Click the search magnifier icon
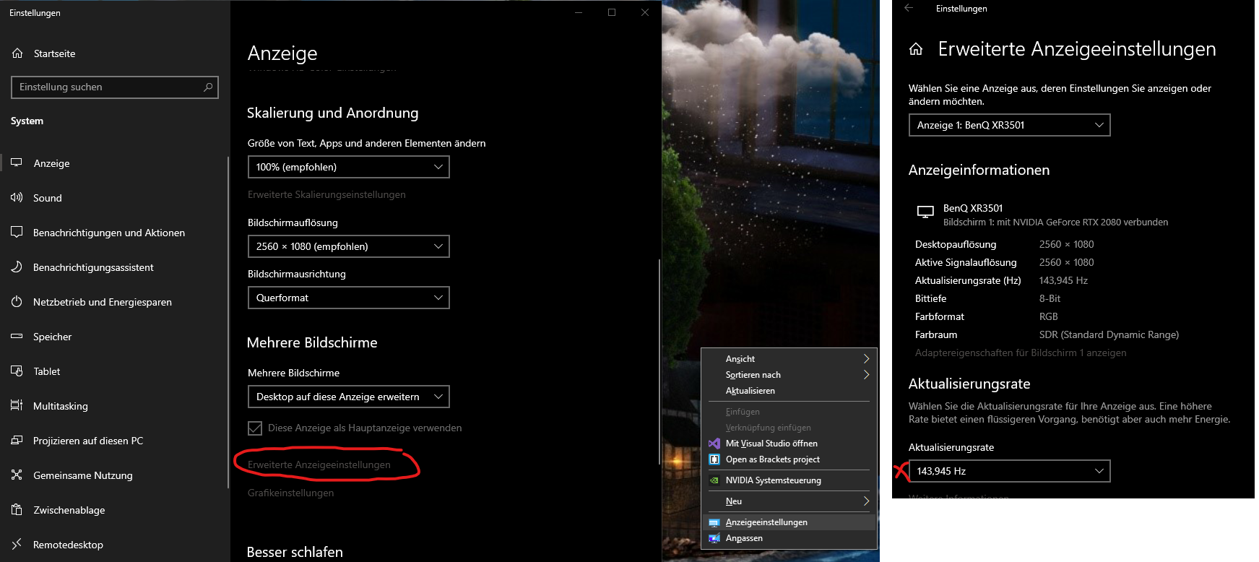 [208, 87]
